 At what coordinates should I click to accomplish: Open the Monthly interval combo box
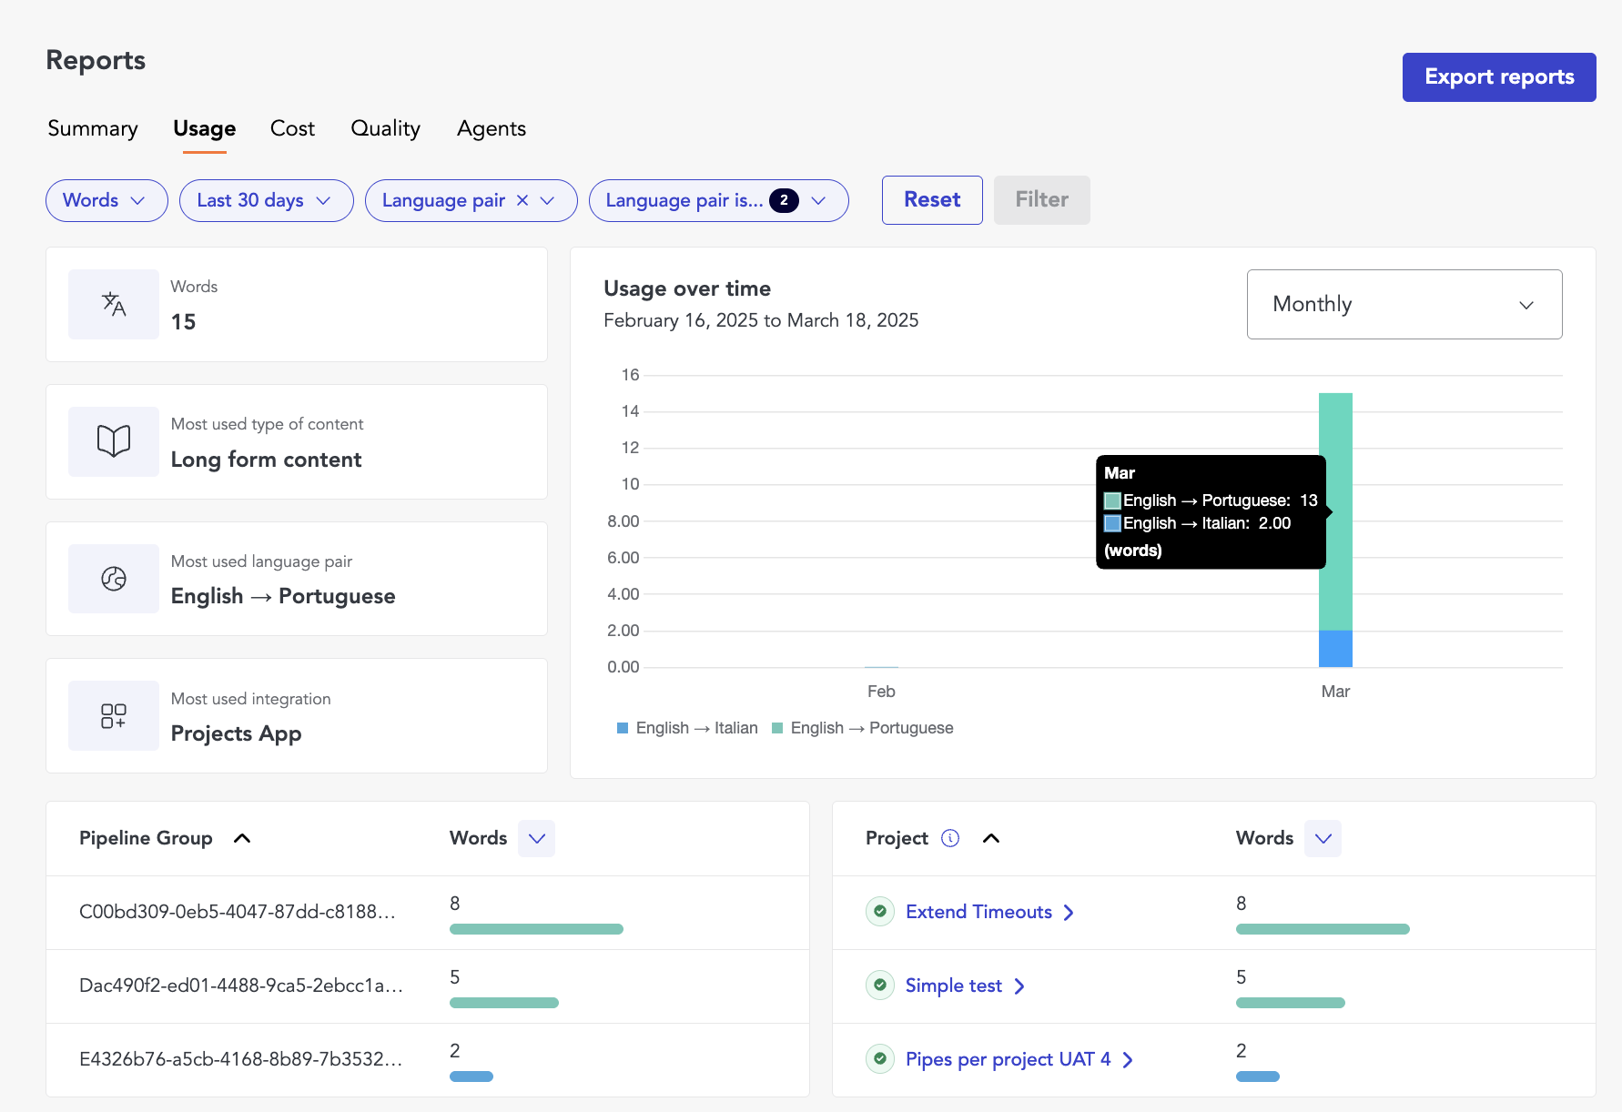[1404, 304]
